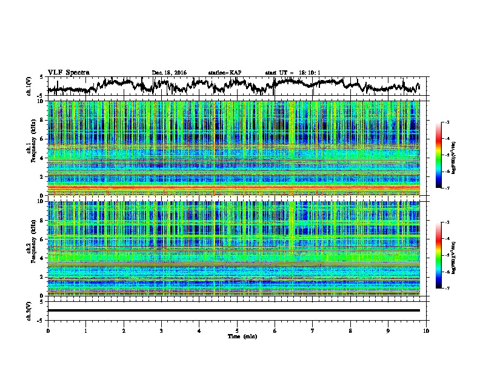The height and width of the screenshot is (371, 480).
Task: Click time axis tick label "8"
Action: (x=350, y=331)
